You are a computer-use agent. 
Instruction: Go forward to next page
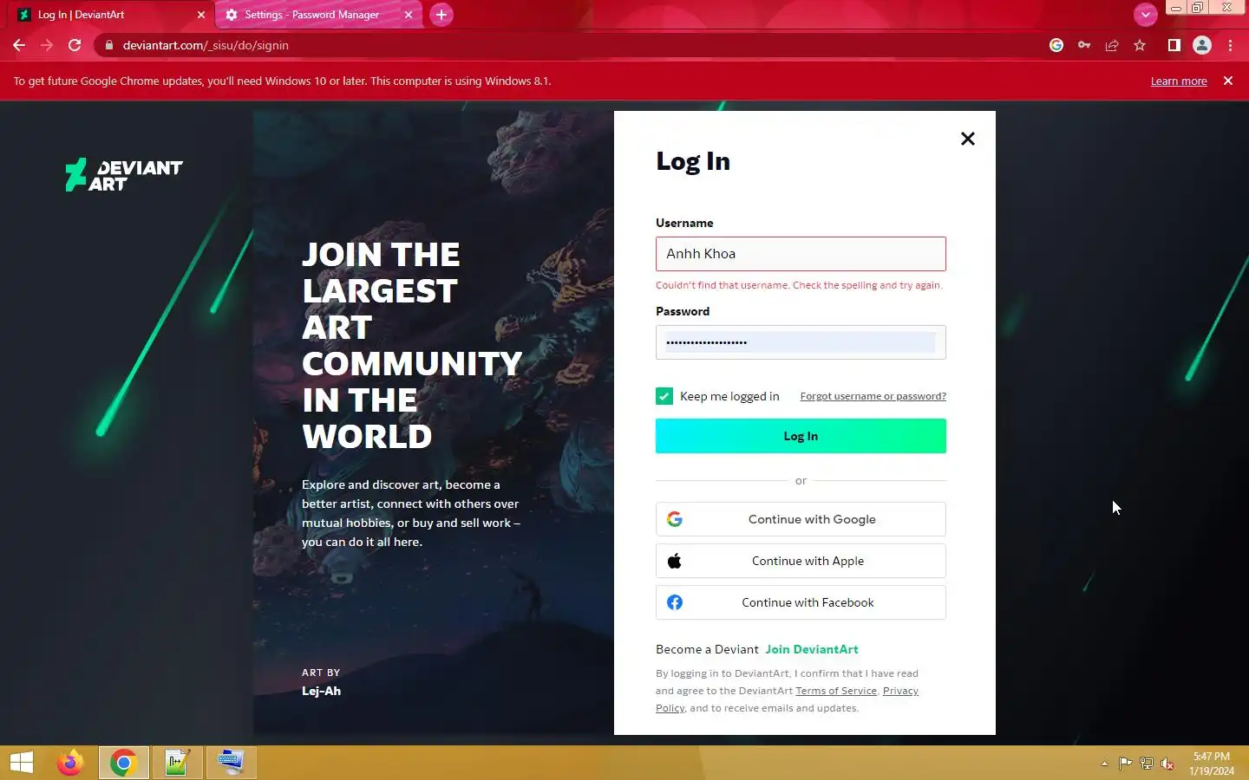(x=47, y=45)
